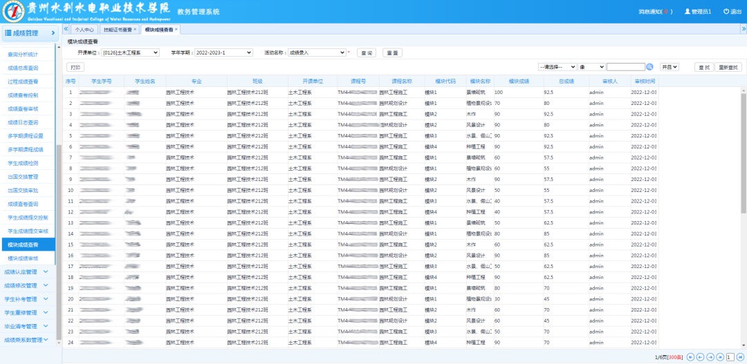Open the 活动名称 activity dropdown
This screenshot has height=364, width=747.
tap(317, 52)
